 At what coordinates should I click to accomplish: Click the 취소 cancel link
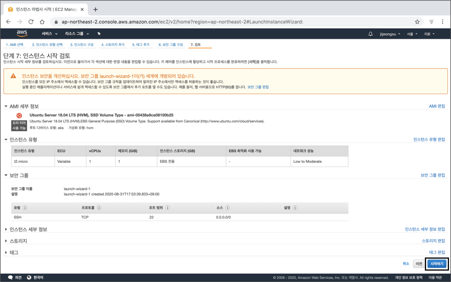(x=406, y=264)
